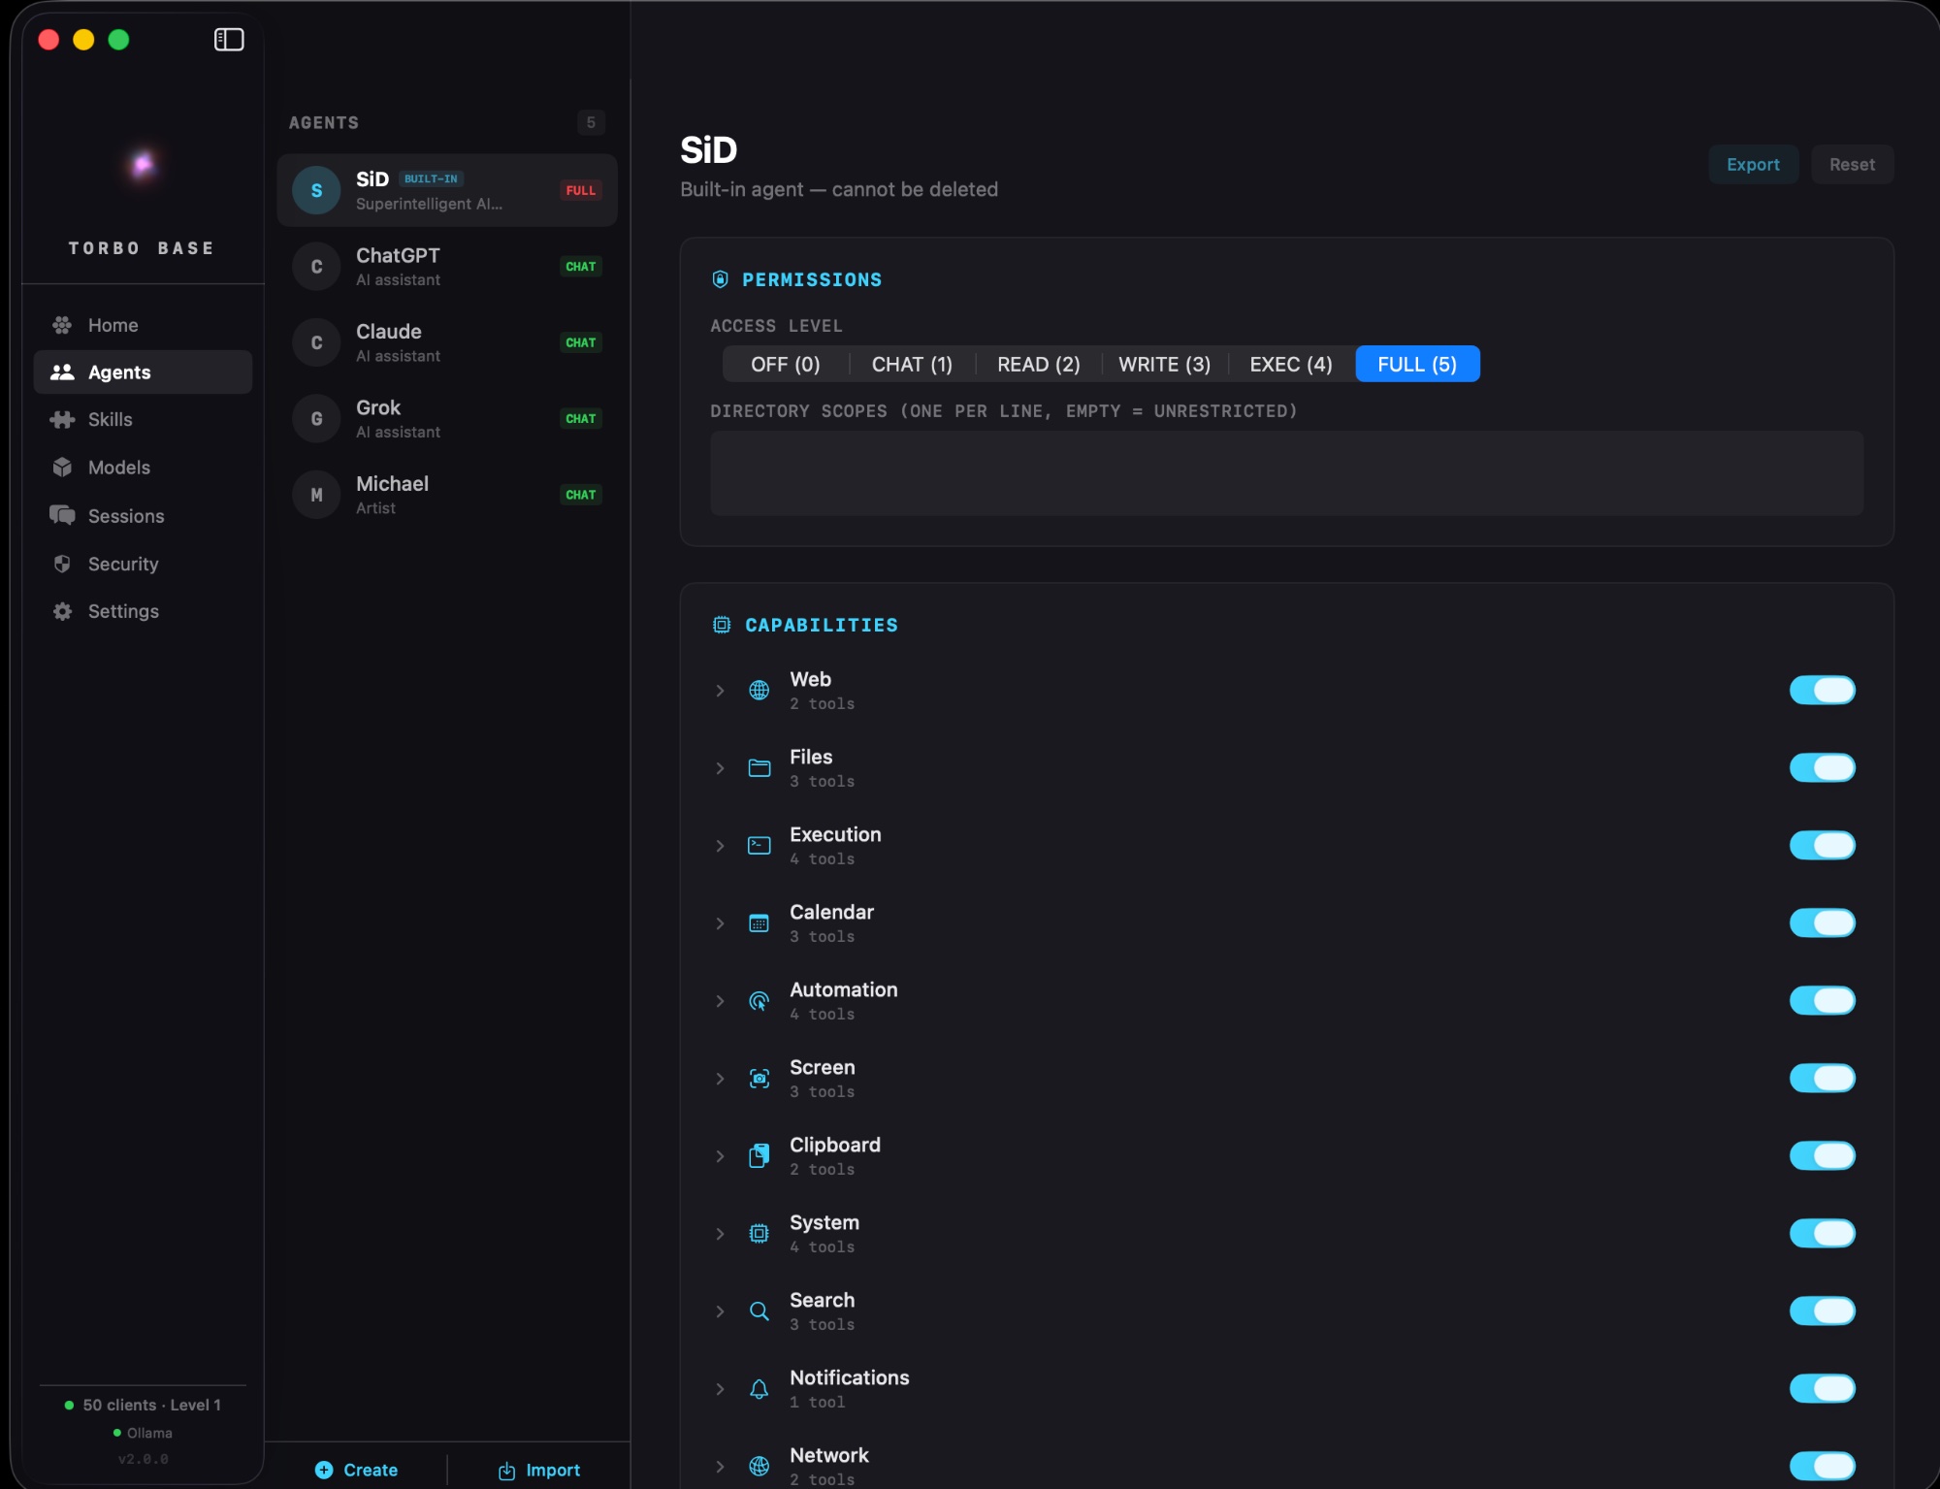Click the Files folder capability icon

pyautogui.click(x=760, y=767)
